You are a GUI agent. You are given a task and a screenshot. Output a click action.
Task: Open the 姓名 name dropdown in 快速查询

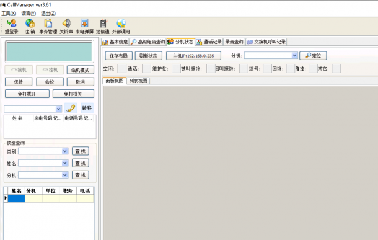(64, 163)
